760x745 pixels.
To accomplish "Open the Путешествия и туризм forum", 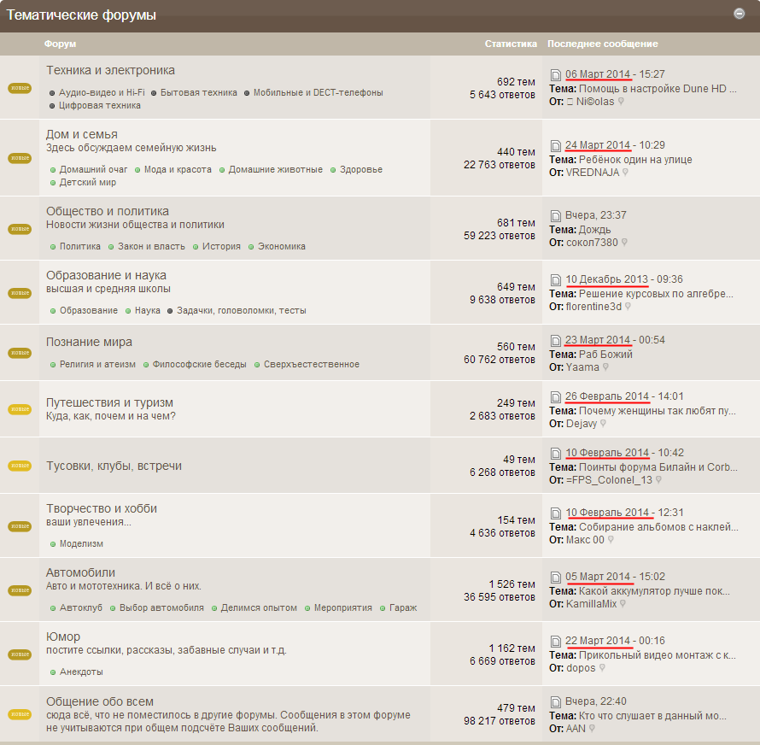I will (109, 402).
